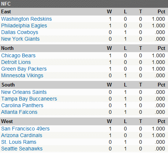
Task: Go to New York Giants page
Action: click(x=20, y=39)
